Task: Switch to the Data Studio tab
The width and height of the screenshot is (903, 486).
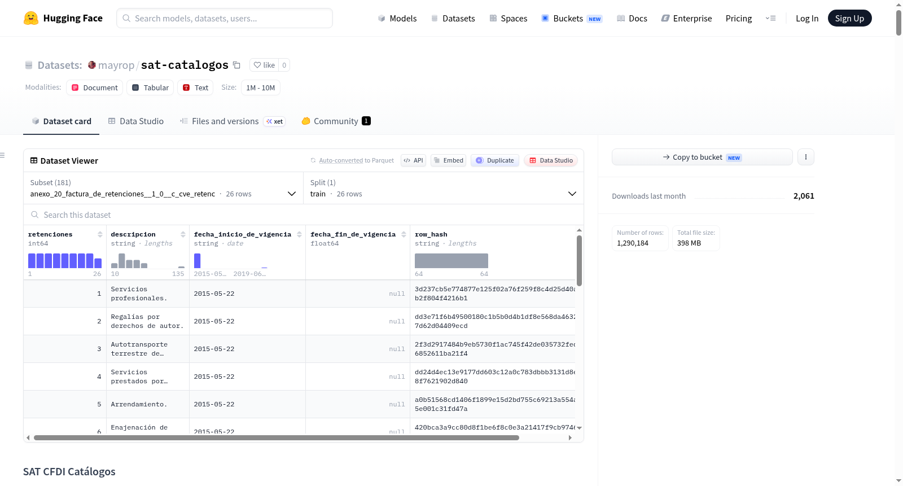Action: [136, 121]
